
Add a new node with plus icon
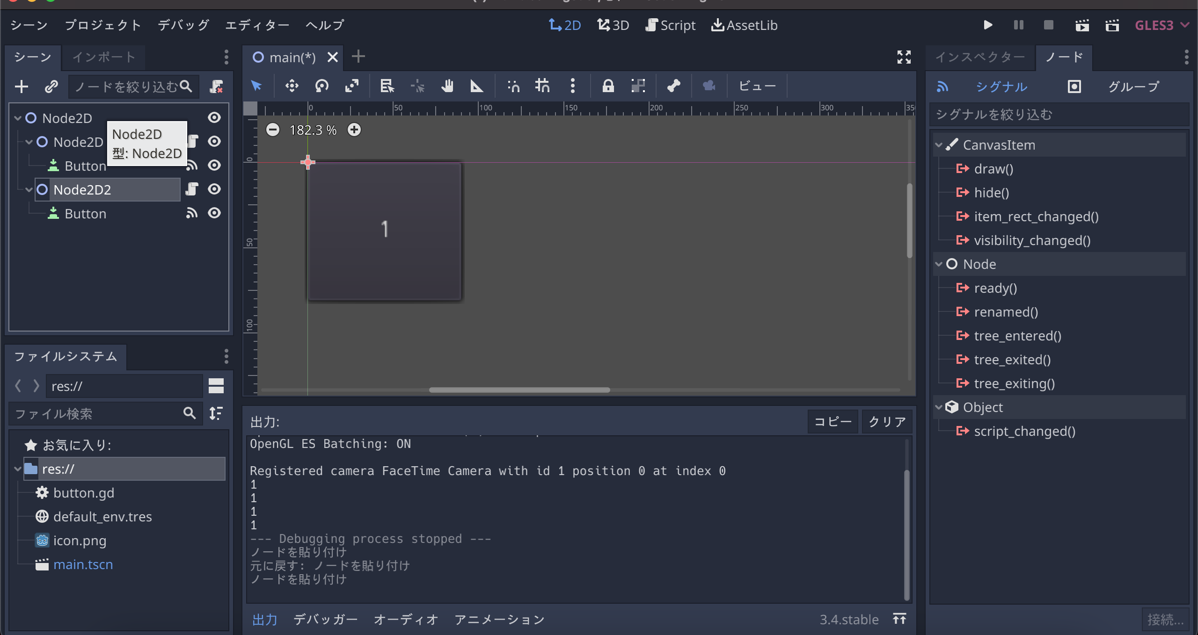[x=22, y=87]
